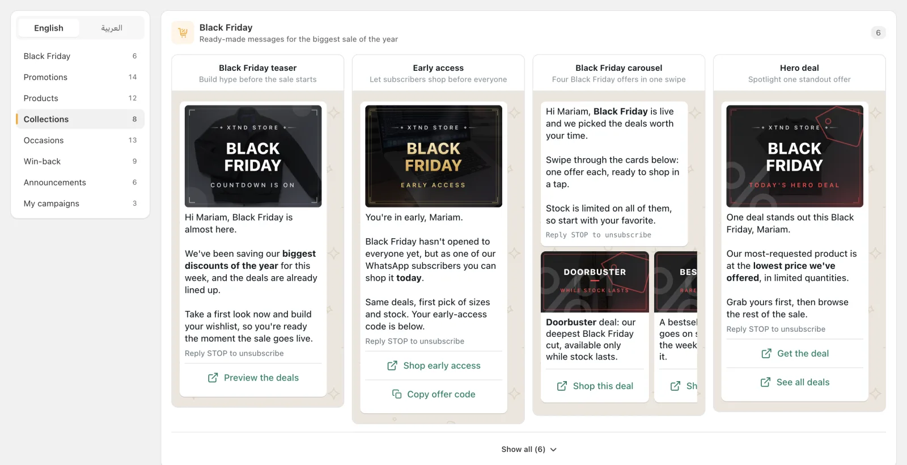Click 'Reply STOP to unsubscribe' in Hero deal card

click(x=776, y=329)
